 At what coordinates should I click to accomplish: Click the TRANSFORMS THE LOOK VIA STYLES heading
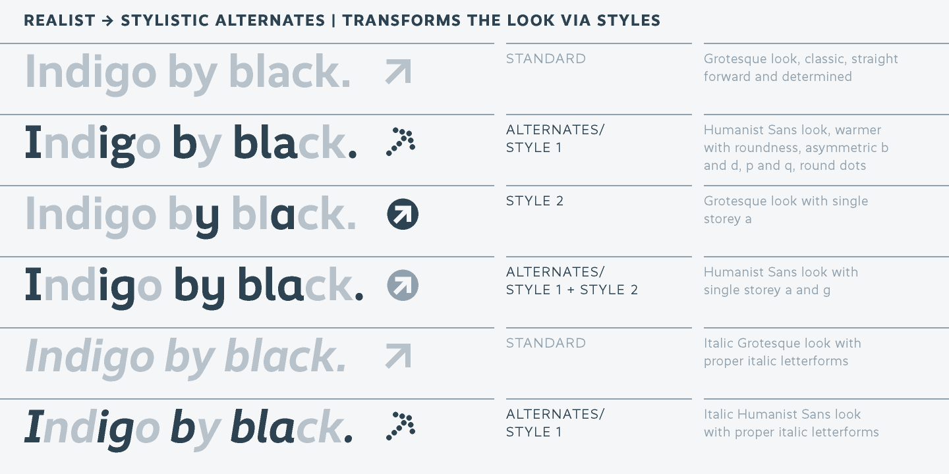point(501,21)
